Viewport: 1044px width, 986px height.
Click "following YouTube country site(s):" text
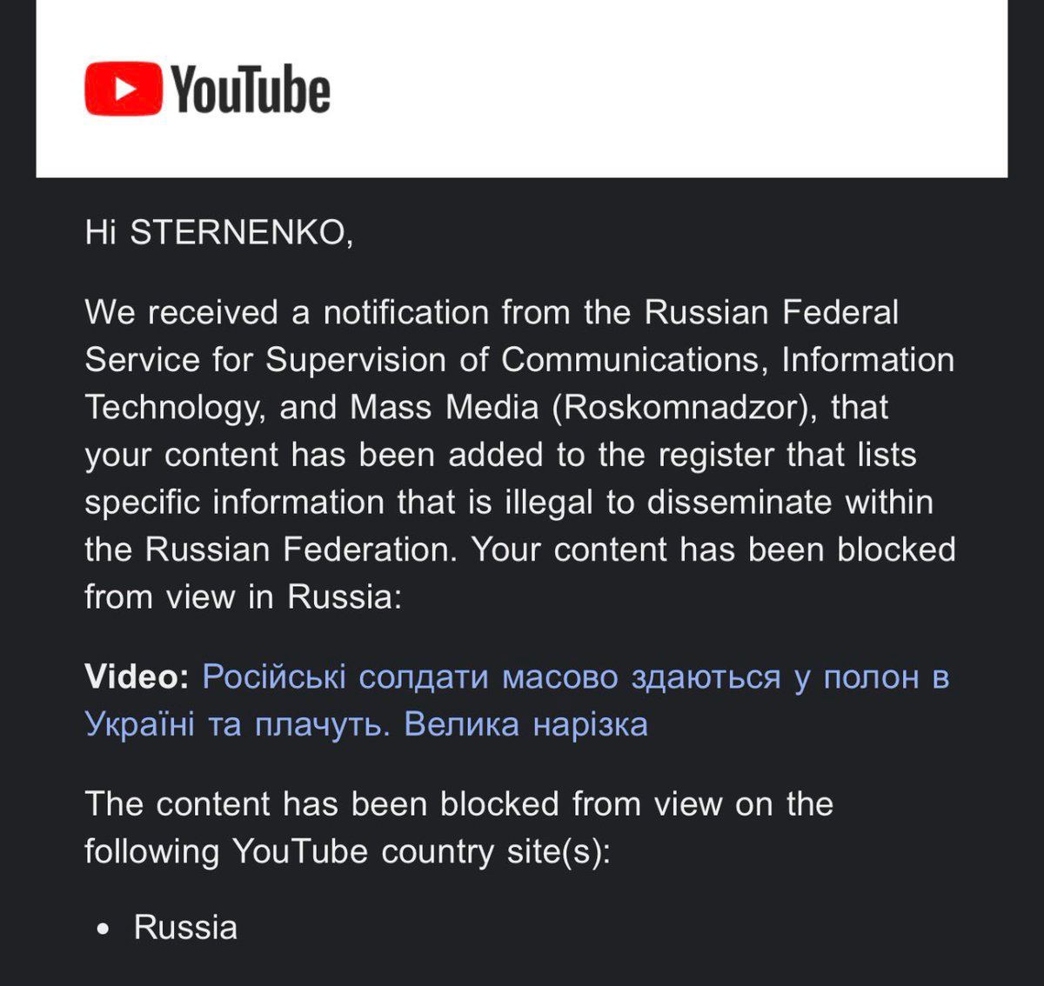(x=347, y=851)
